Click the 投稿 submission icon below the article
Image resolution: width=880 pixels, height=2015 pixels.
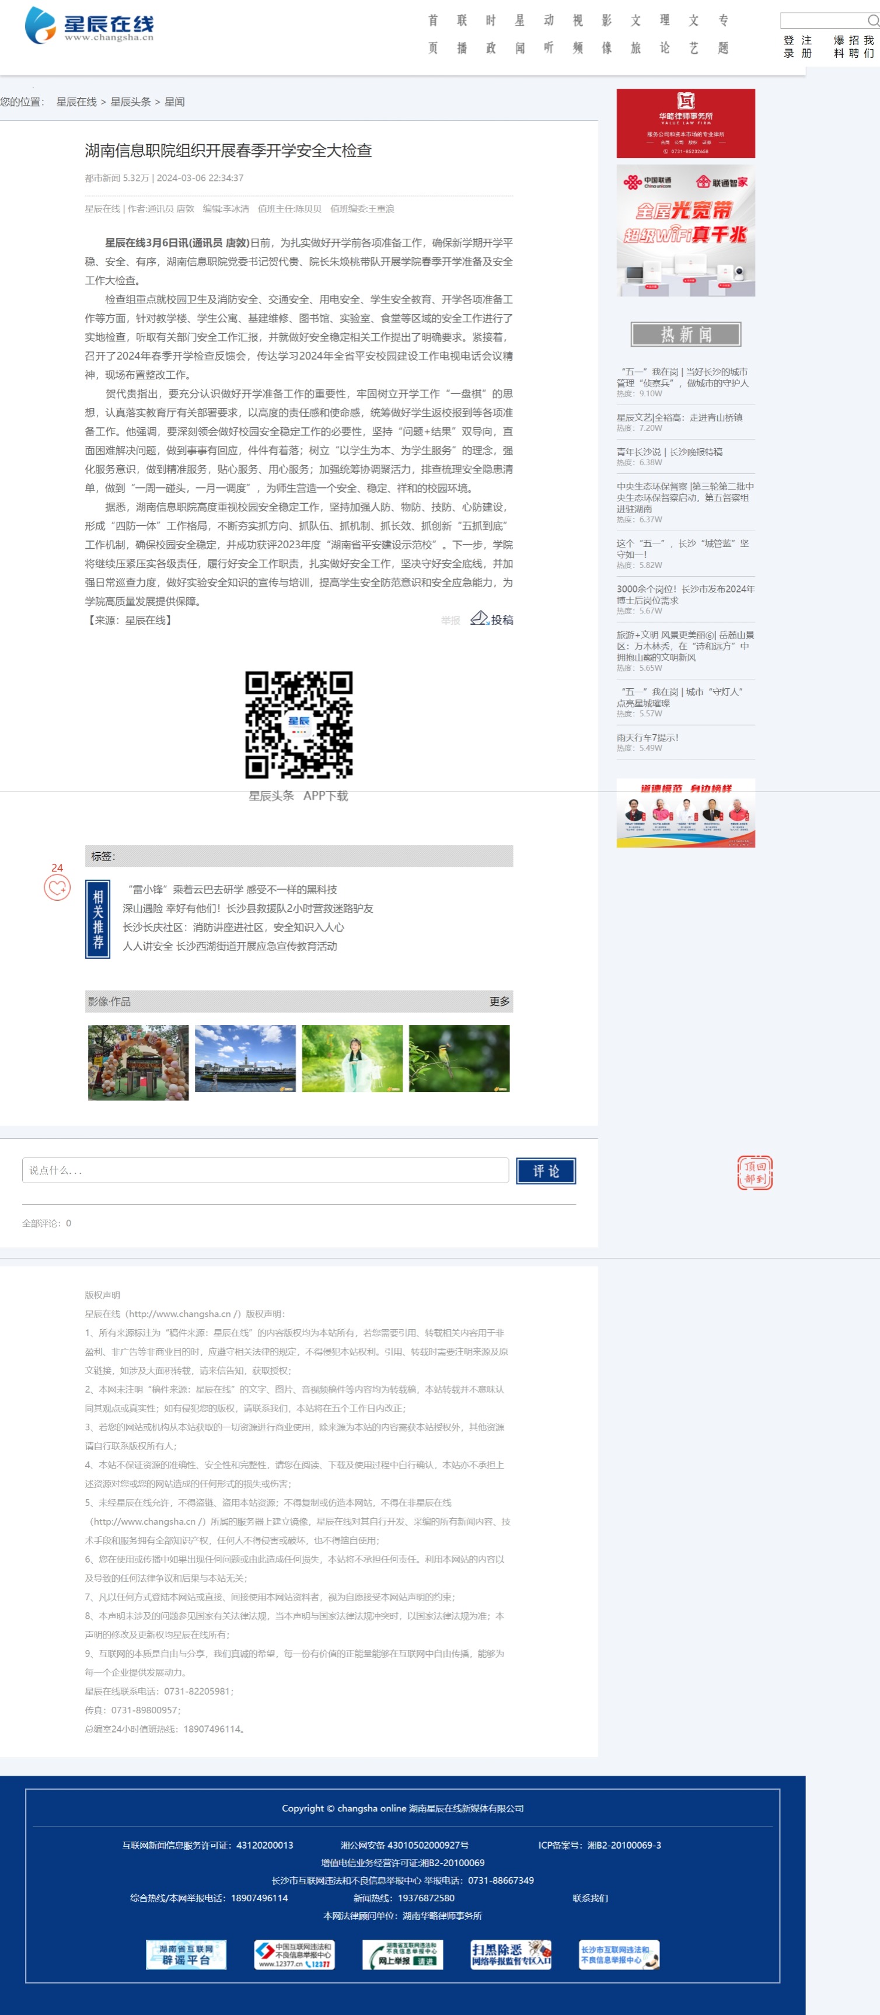[x=480, y=619]
